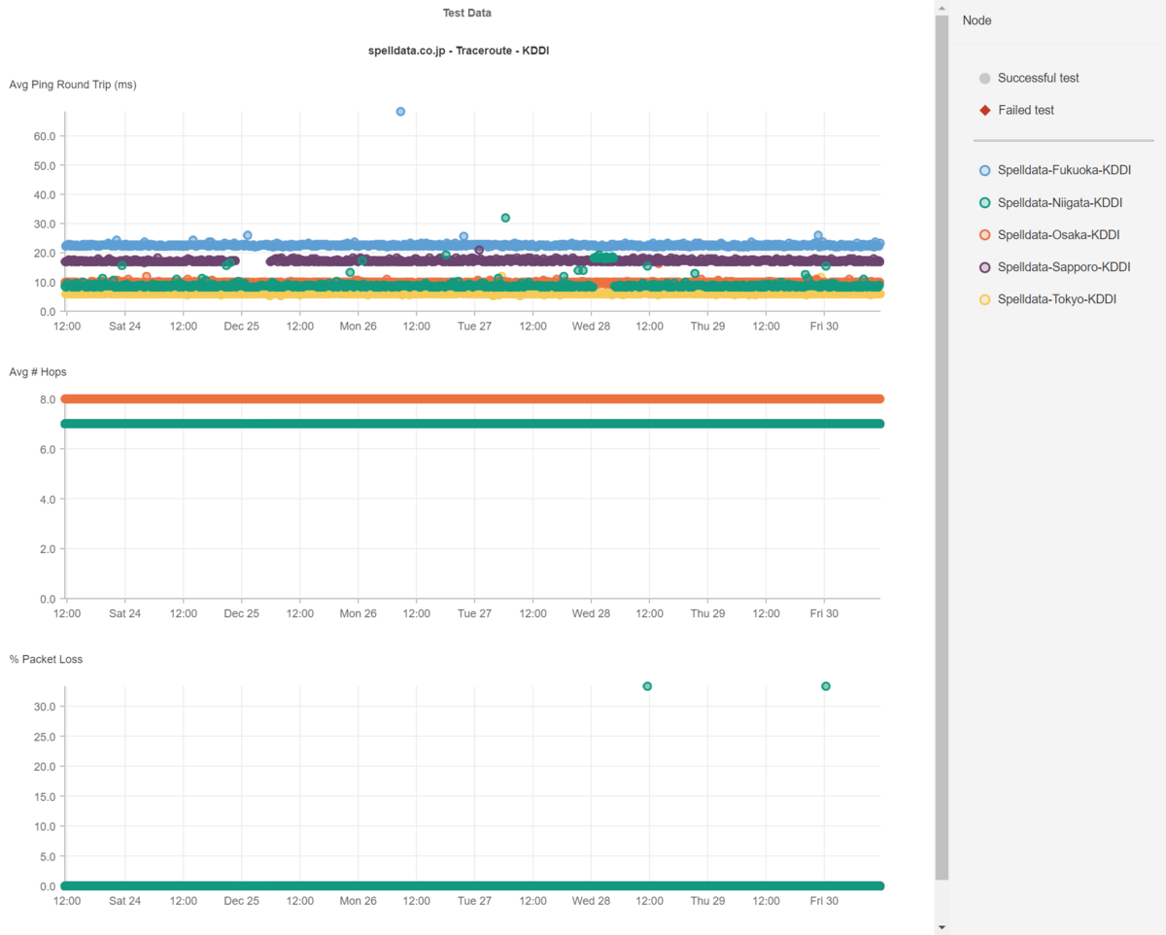Click the scrollbar down arrow
Image resolution: width=1166 pixels, height=935 pixels.
[942, 927]
